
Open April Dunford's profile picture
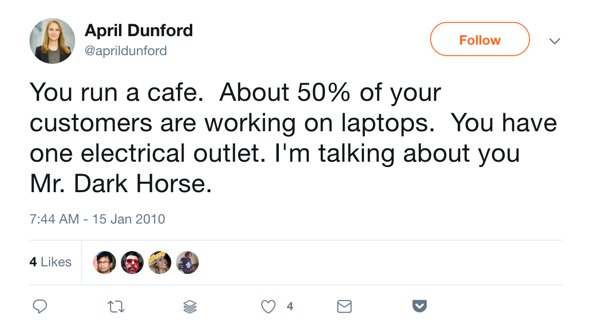click(52, 41)
